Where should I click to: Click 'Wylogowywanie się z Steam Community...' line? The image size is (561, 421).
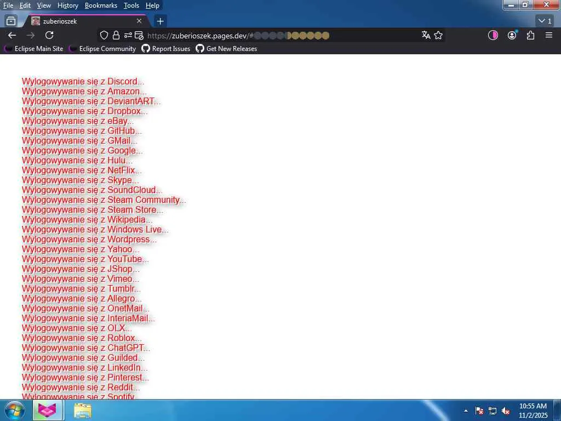104,200
